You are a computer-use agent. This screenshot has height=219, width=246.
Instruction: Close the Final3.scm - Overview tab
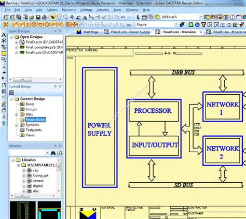(x=201, y=32)
